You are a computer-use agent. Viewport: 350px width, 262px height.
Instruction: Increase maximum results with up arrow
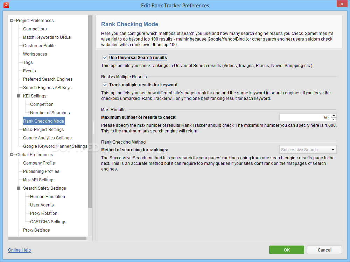tap(334, 115)
